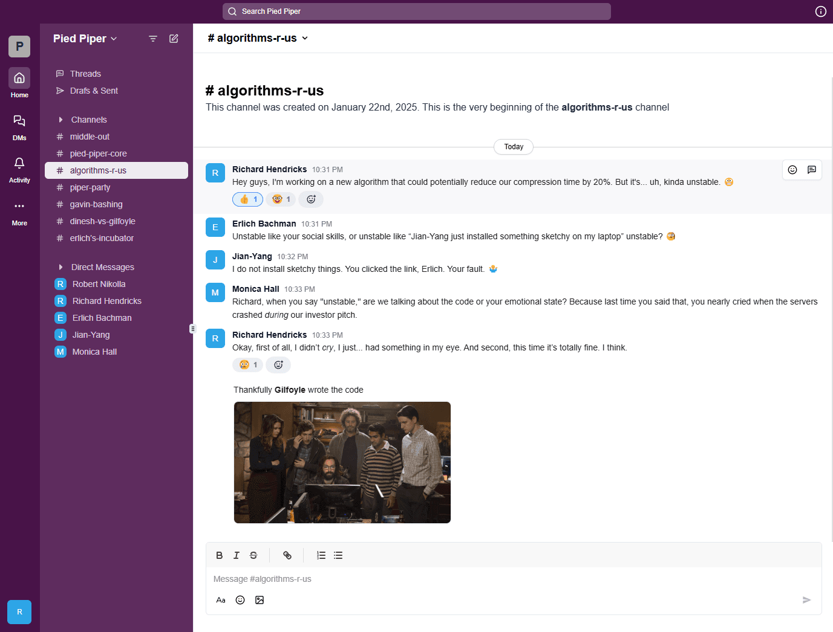This screenshot has height=632, width=833.
Task: Open the direct message with Monica Hall
Action: coord(94,352)
